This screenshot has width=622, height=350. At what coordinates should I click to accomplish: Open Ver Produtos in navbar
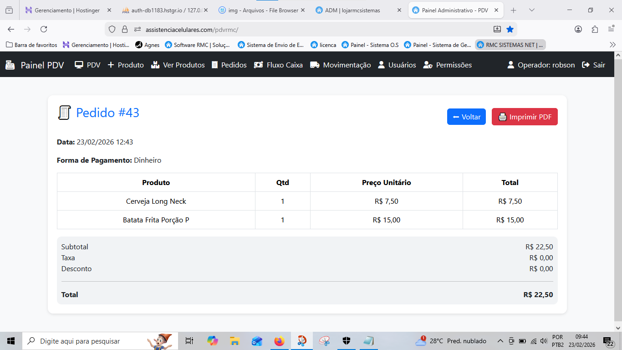178,65
